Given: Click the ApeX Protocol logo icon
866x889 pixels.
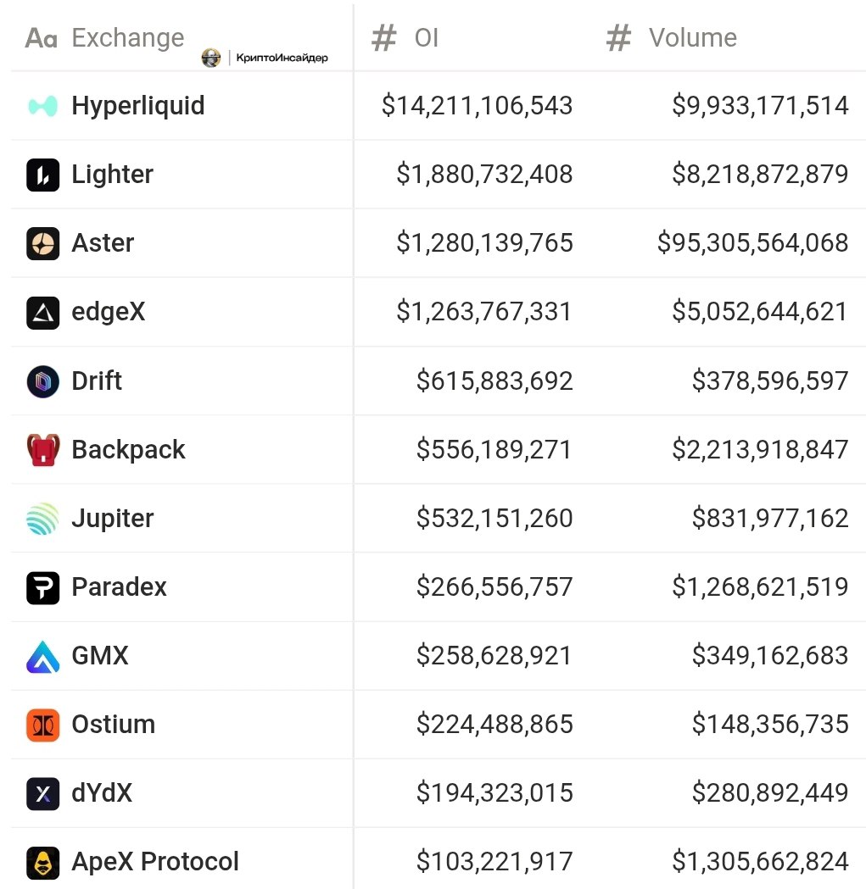Looking at the screenshot, I should [x=42, y=863].
